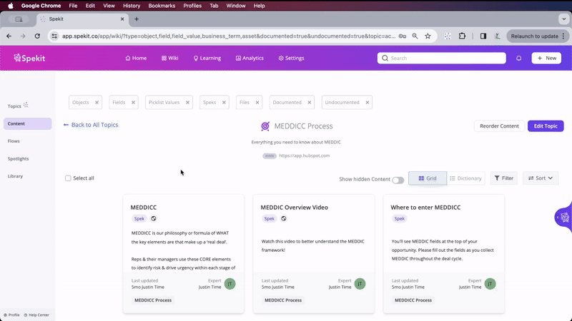The height and width of the screenshot is (321, 572).
Task: Check the Select all checkbox
Action: [68, 178]
